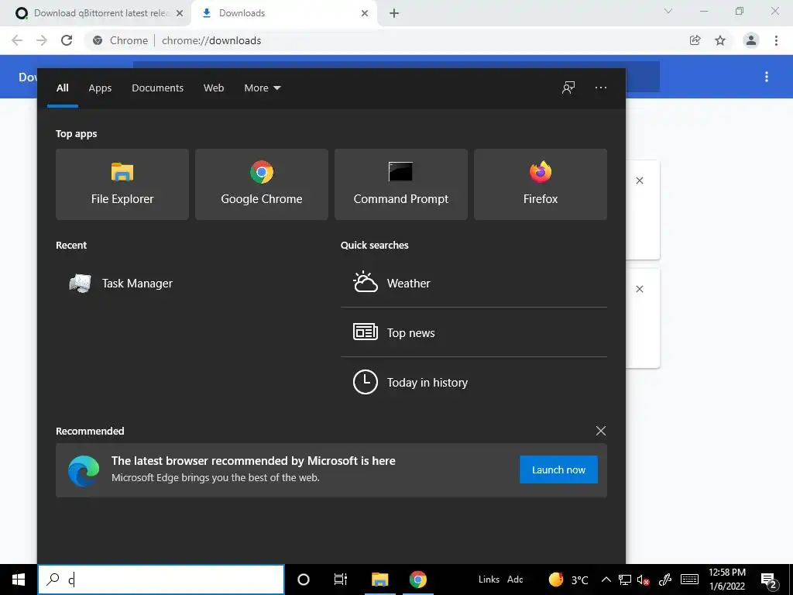The width and height of the screenshot is (793, 595).
Task: Click the muted volume tray icon
Action: [643, 580]
